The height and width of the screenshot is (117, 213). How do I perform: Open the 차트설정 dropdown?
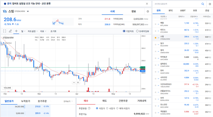[x=33, y=31]
